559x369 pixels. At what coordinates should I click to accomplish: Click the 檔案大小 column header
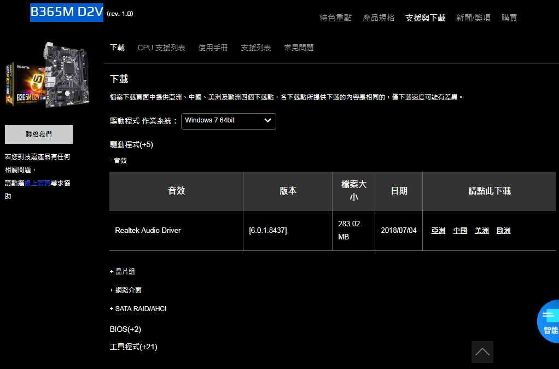pyautogui.click(x=354, y=191)
